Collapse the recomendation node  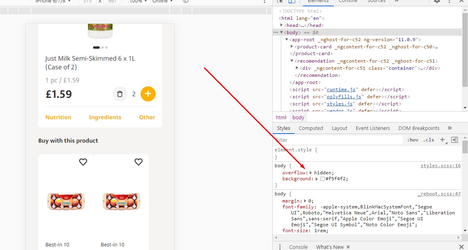292,61
